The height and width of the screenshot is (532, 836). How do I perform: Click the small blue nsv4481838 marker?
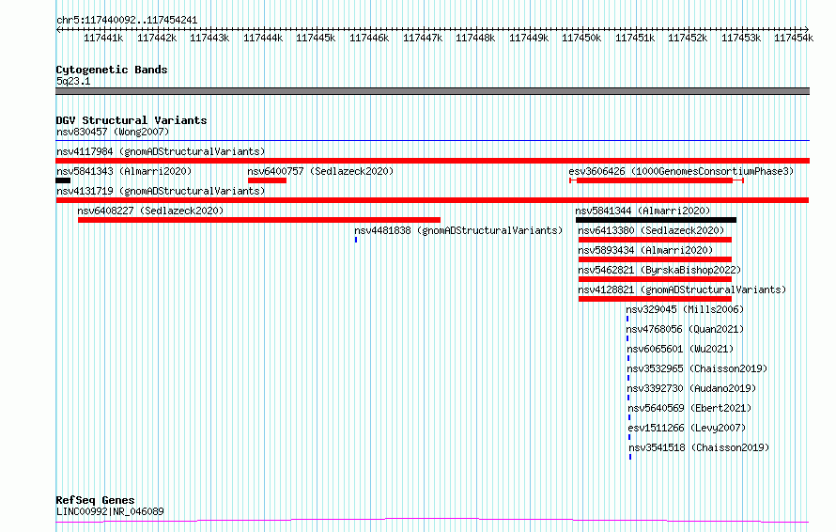[356, 240]
